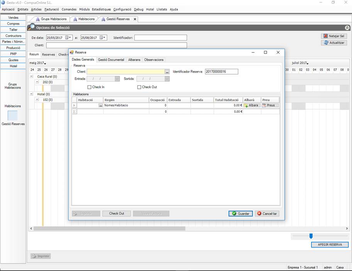Open Grups Habitacions in the sidebar
Viewport: 352px width, 271px height.
tap(13, 86)
